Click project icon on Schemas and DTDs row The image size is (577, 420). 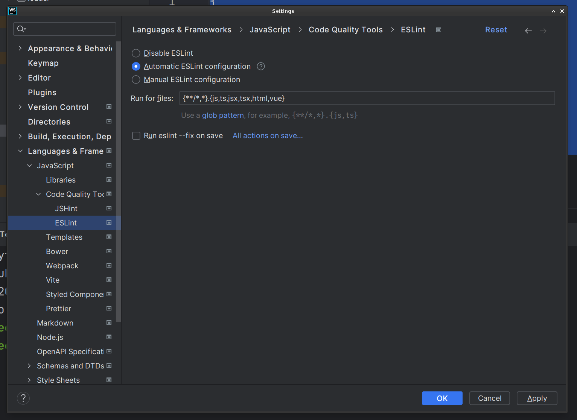(x=109, y=365)
